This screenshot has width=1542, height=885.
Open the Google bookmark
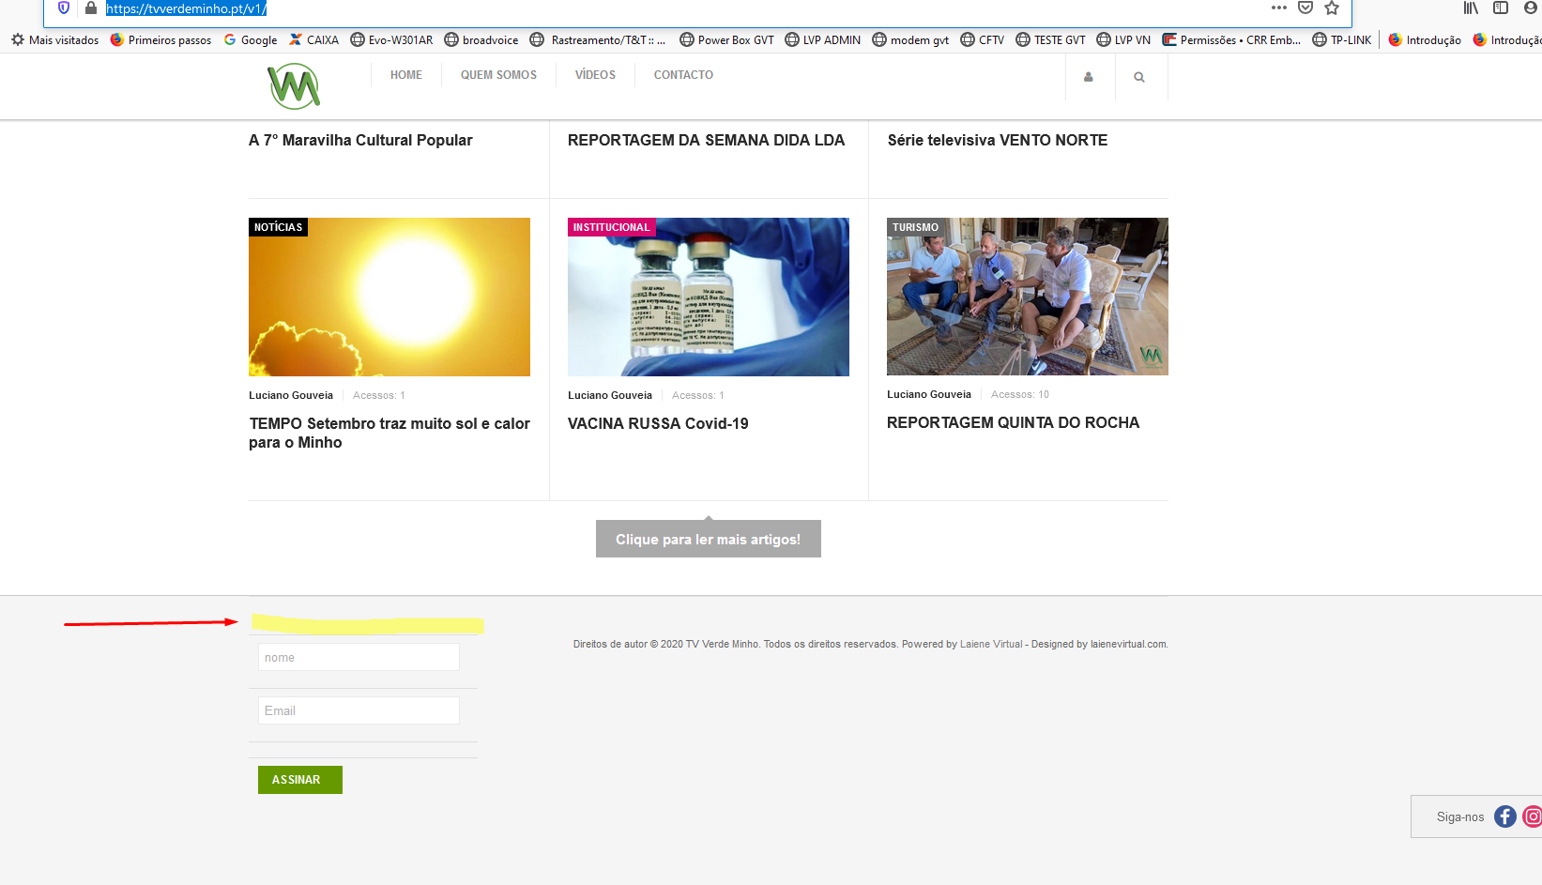[251, 40]
